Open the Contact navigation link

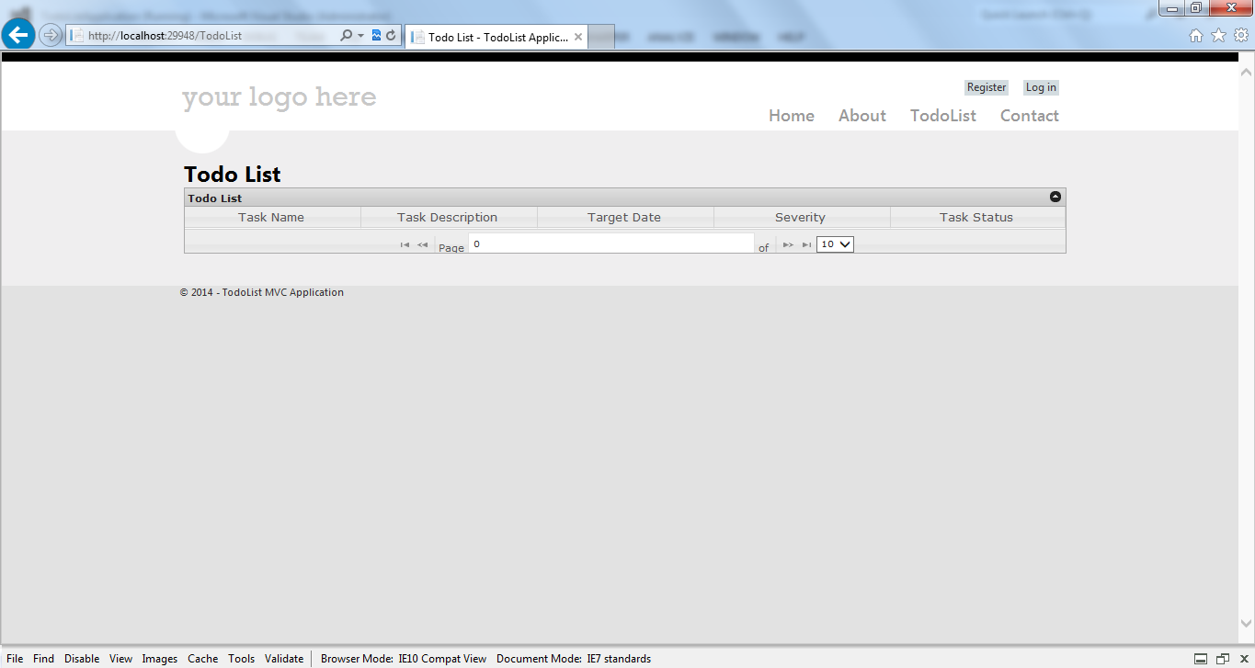tap(1030, 116)
